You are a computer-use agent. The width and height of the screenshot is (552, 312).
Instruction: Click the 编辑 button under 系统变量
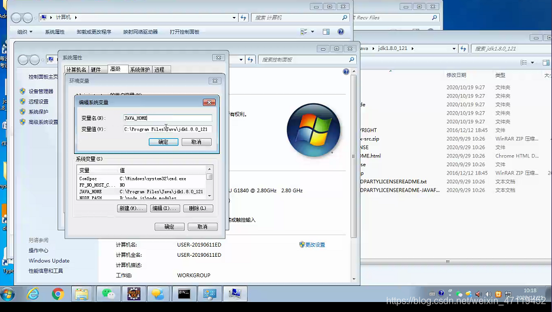point(165,209)
